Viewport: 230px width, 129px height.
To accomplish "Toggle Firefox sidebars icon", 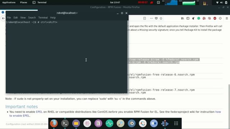I will click(188, 18).
